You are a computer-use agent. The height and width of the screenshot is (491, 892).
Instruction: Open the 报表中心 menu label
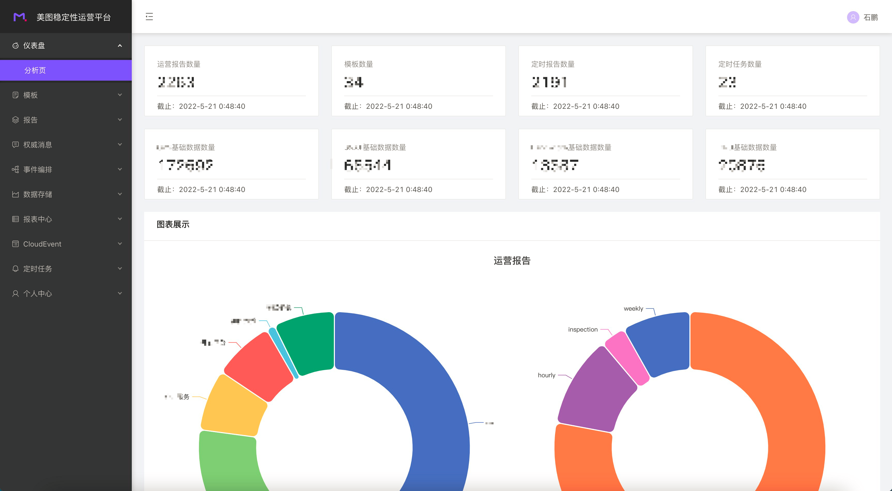pyautogui.click(x=38, y=219)
